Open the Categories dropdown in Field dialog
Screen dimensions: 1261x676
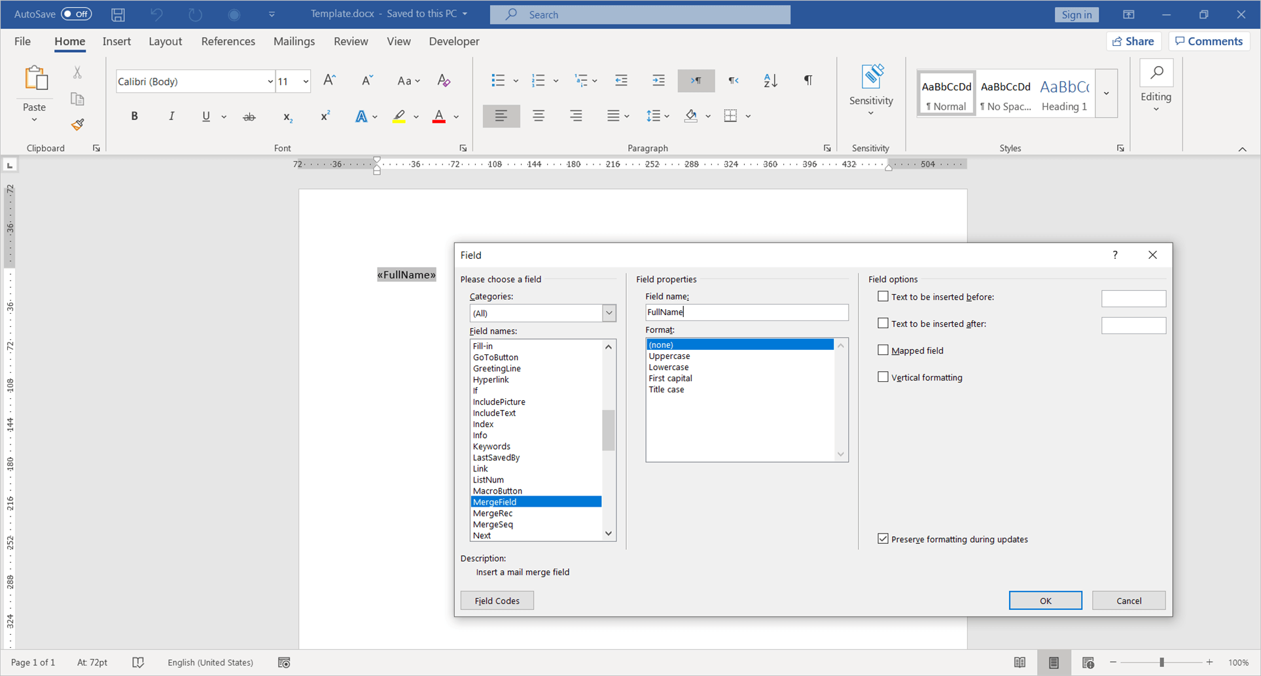coord(608,313)
